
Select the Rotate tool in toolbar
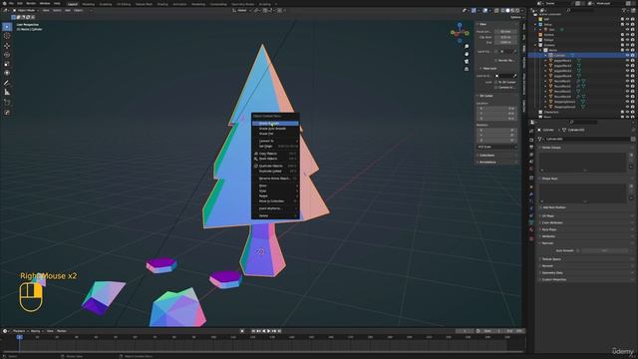tap(7, 55)
